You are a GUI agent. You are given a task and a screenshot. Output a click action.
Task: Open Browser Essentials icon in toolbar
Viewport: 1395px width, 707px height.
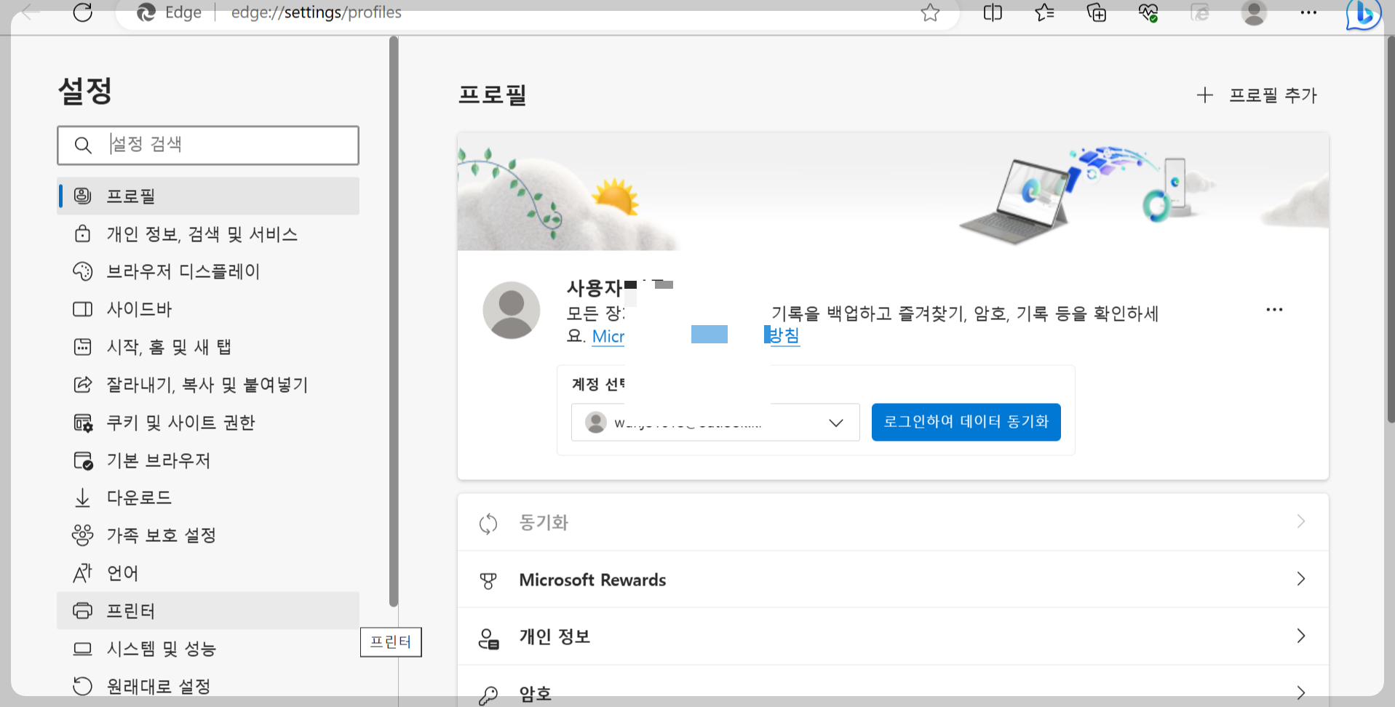coord(1148,12)
